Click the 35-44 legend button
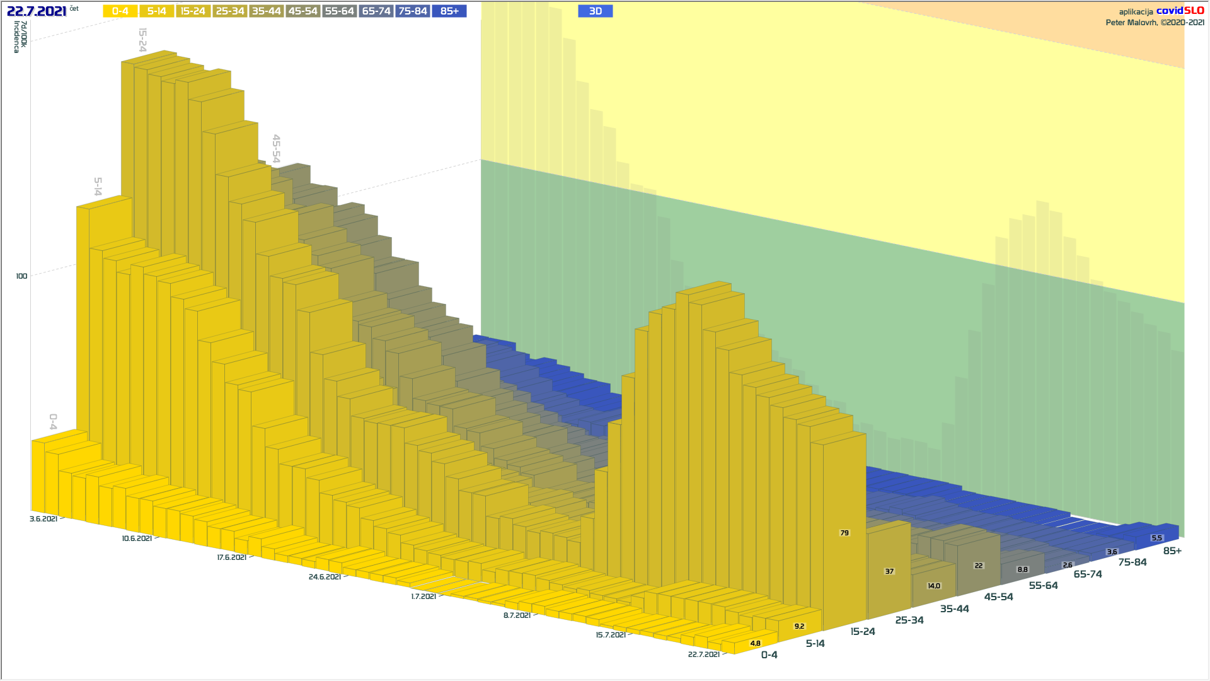This screenshot has height=681, width=1210. 266,11
